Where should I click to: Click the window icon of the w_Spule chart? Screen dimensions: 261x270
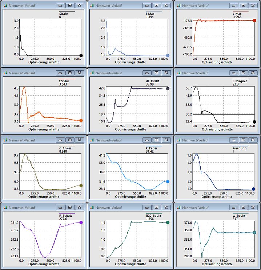tap(178, 207)
